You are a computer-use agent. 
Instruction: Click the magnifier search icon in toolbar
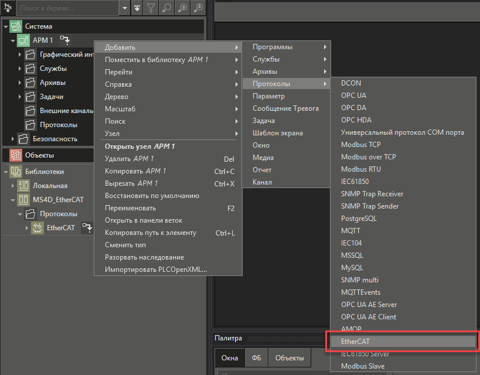(166, 8)
